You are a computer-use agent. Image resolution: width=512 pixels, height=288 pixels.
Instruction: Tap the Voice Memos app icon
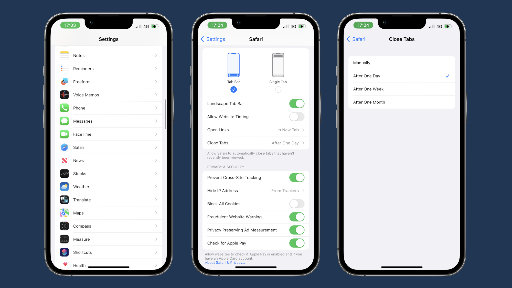64,95
